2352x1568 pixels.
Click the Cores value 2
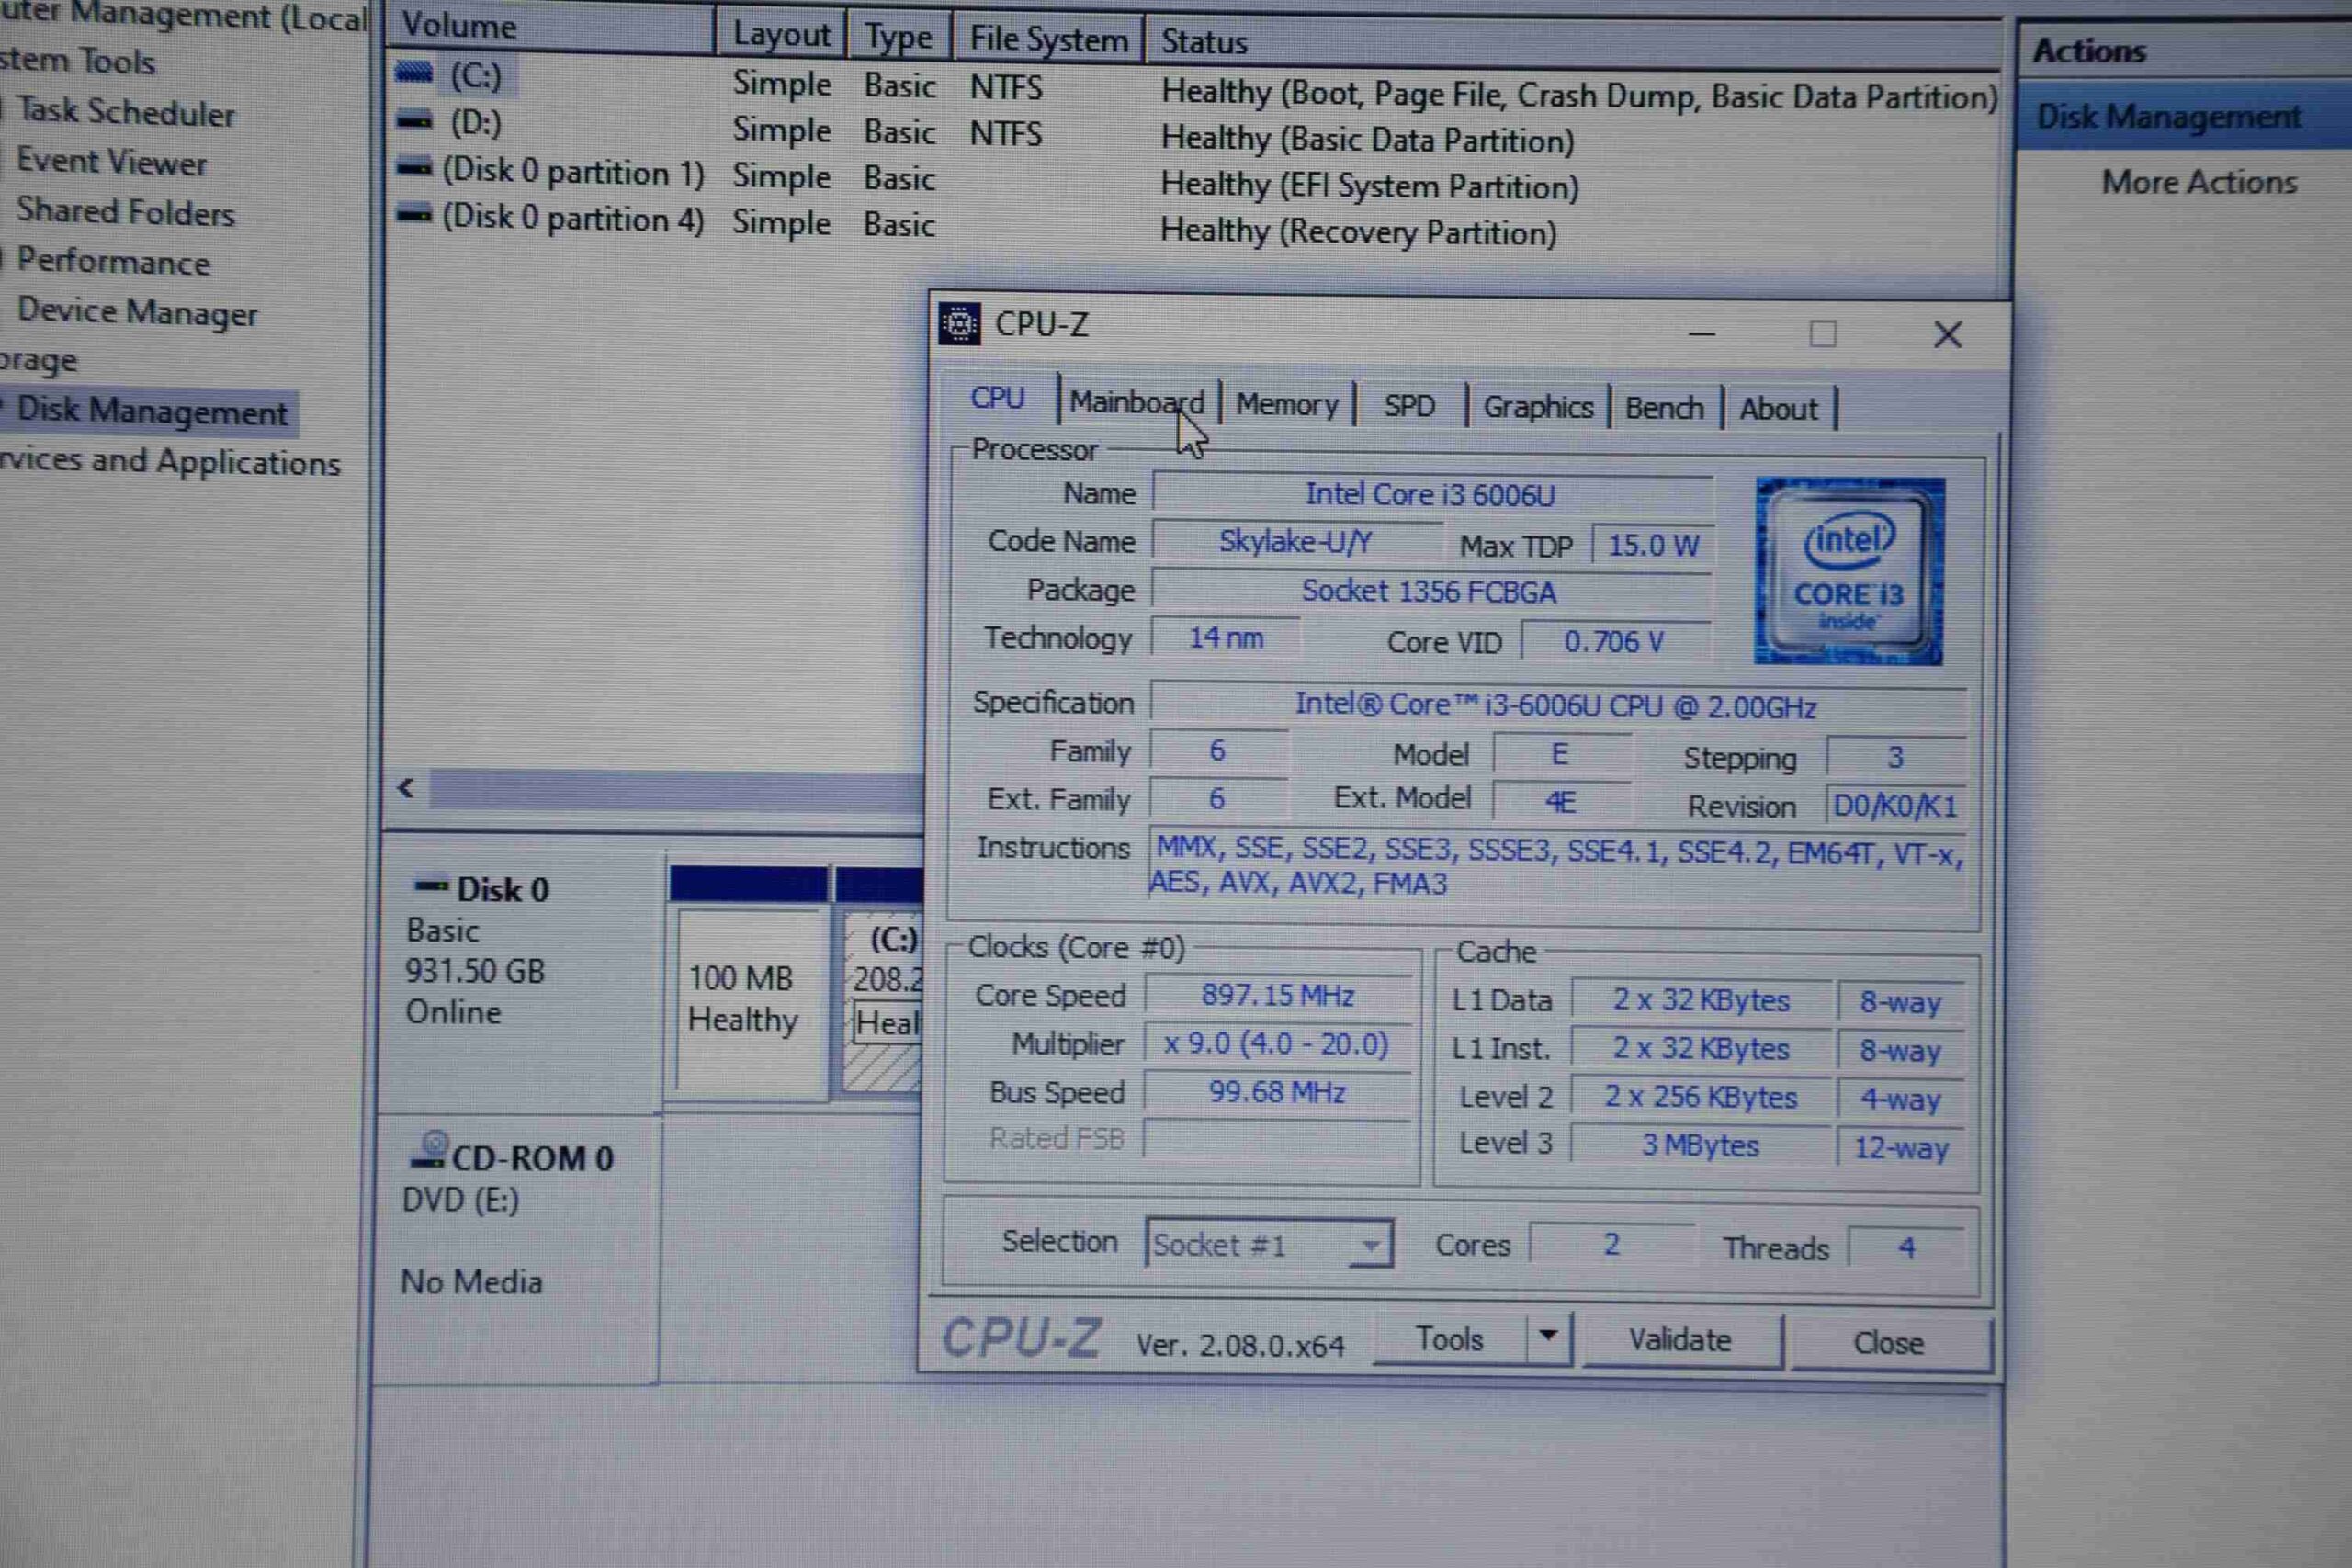[x=1611, y=1244]
